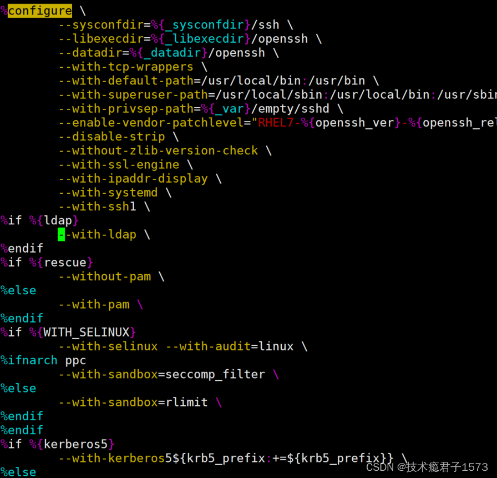This screenshot has height=478, width=497.
Task: Click the --without-pam option
Action: pyautogui.click(x=105, y=276)
